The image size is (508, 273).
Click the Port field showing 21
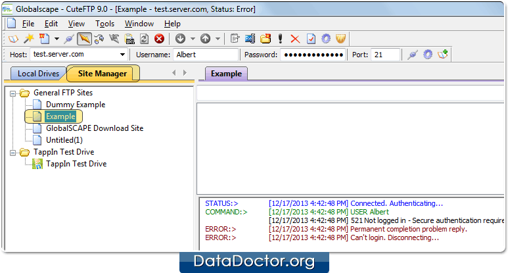pos(386,55)
